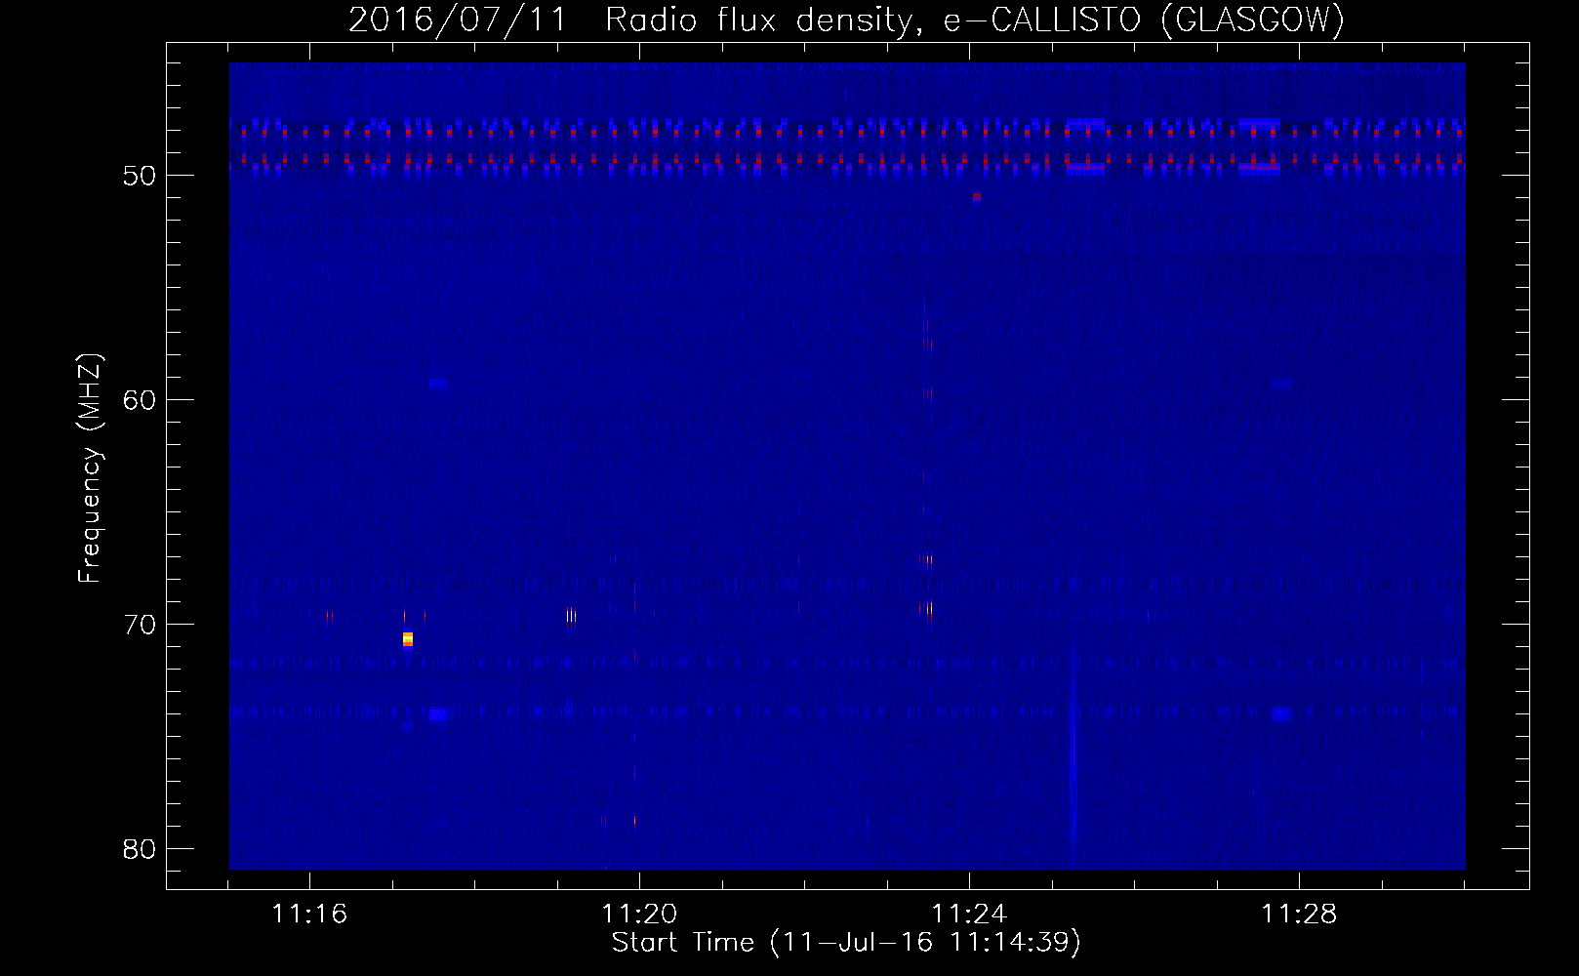Viewport: 1579px width, 976px height.
Task: Click the 11:20 time tick label
Action: 639,914
